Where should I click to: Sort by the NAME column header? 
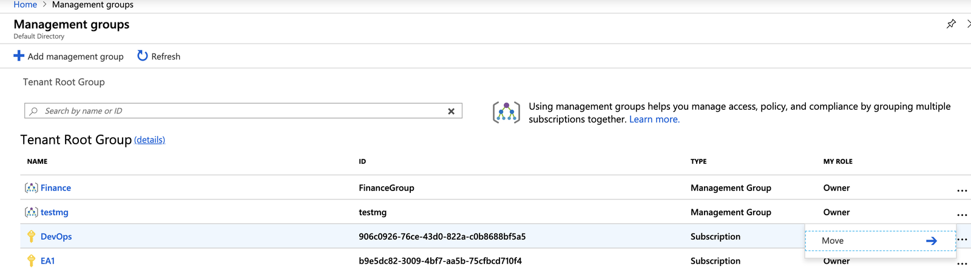37,161
